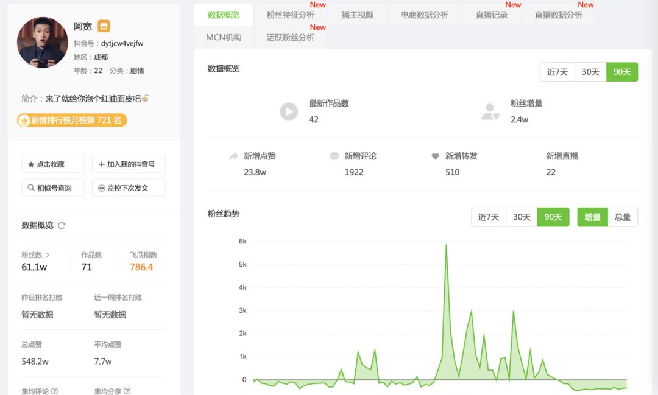Click the 粉丝数 value 61.1w
Viewport: 658px width, 395px height.
(x=34, y=267)
